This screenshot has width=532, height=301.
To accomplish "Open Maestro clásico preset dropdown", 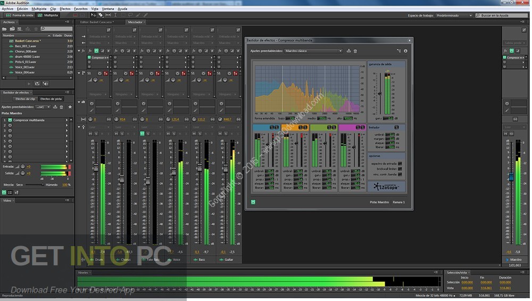I will (x=313, y=51).
